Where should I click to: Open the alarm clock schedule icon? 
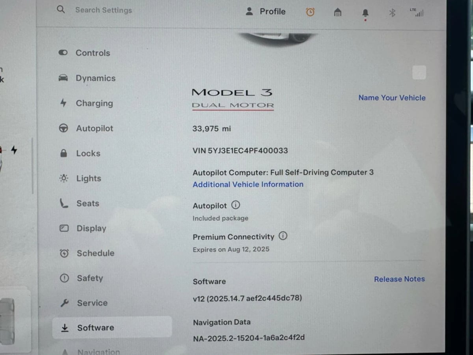coord(310,12)
